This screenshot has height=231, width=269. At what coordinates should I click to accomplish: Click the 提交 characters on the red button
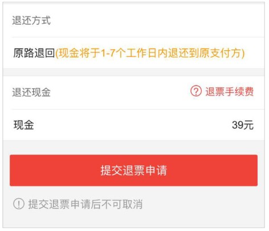112,171
